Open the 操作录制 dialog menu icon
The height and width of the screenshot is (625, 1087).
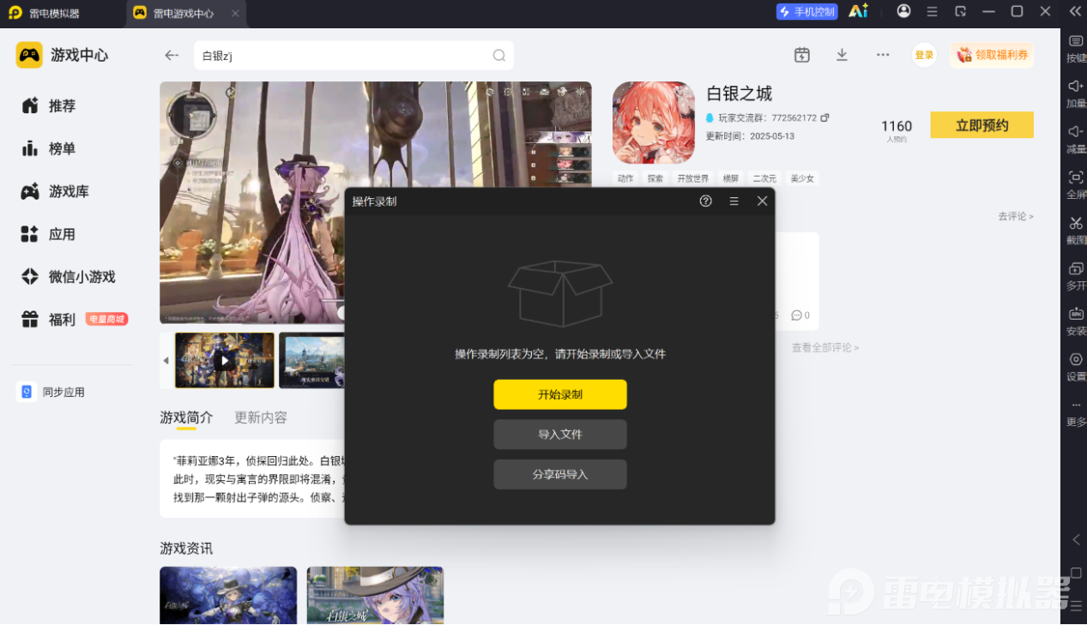(734, 201)
